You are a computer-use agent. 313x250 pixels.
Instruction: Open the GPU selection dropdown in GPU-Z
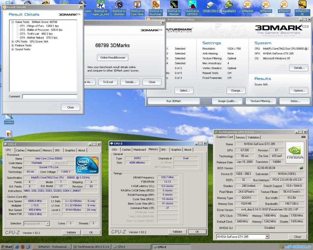tap(267, 237)
